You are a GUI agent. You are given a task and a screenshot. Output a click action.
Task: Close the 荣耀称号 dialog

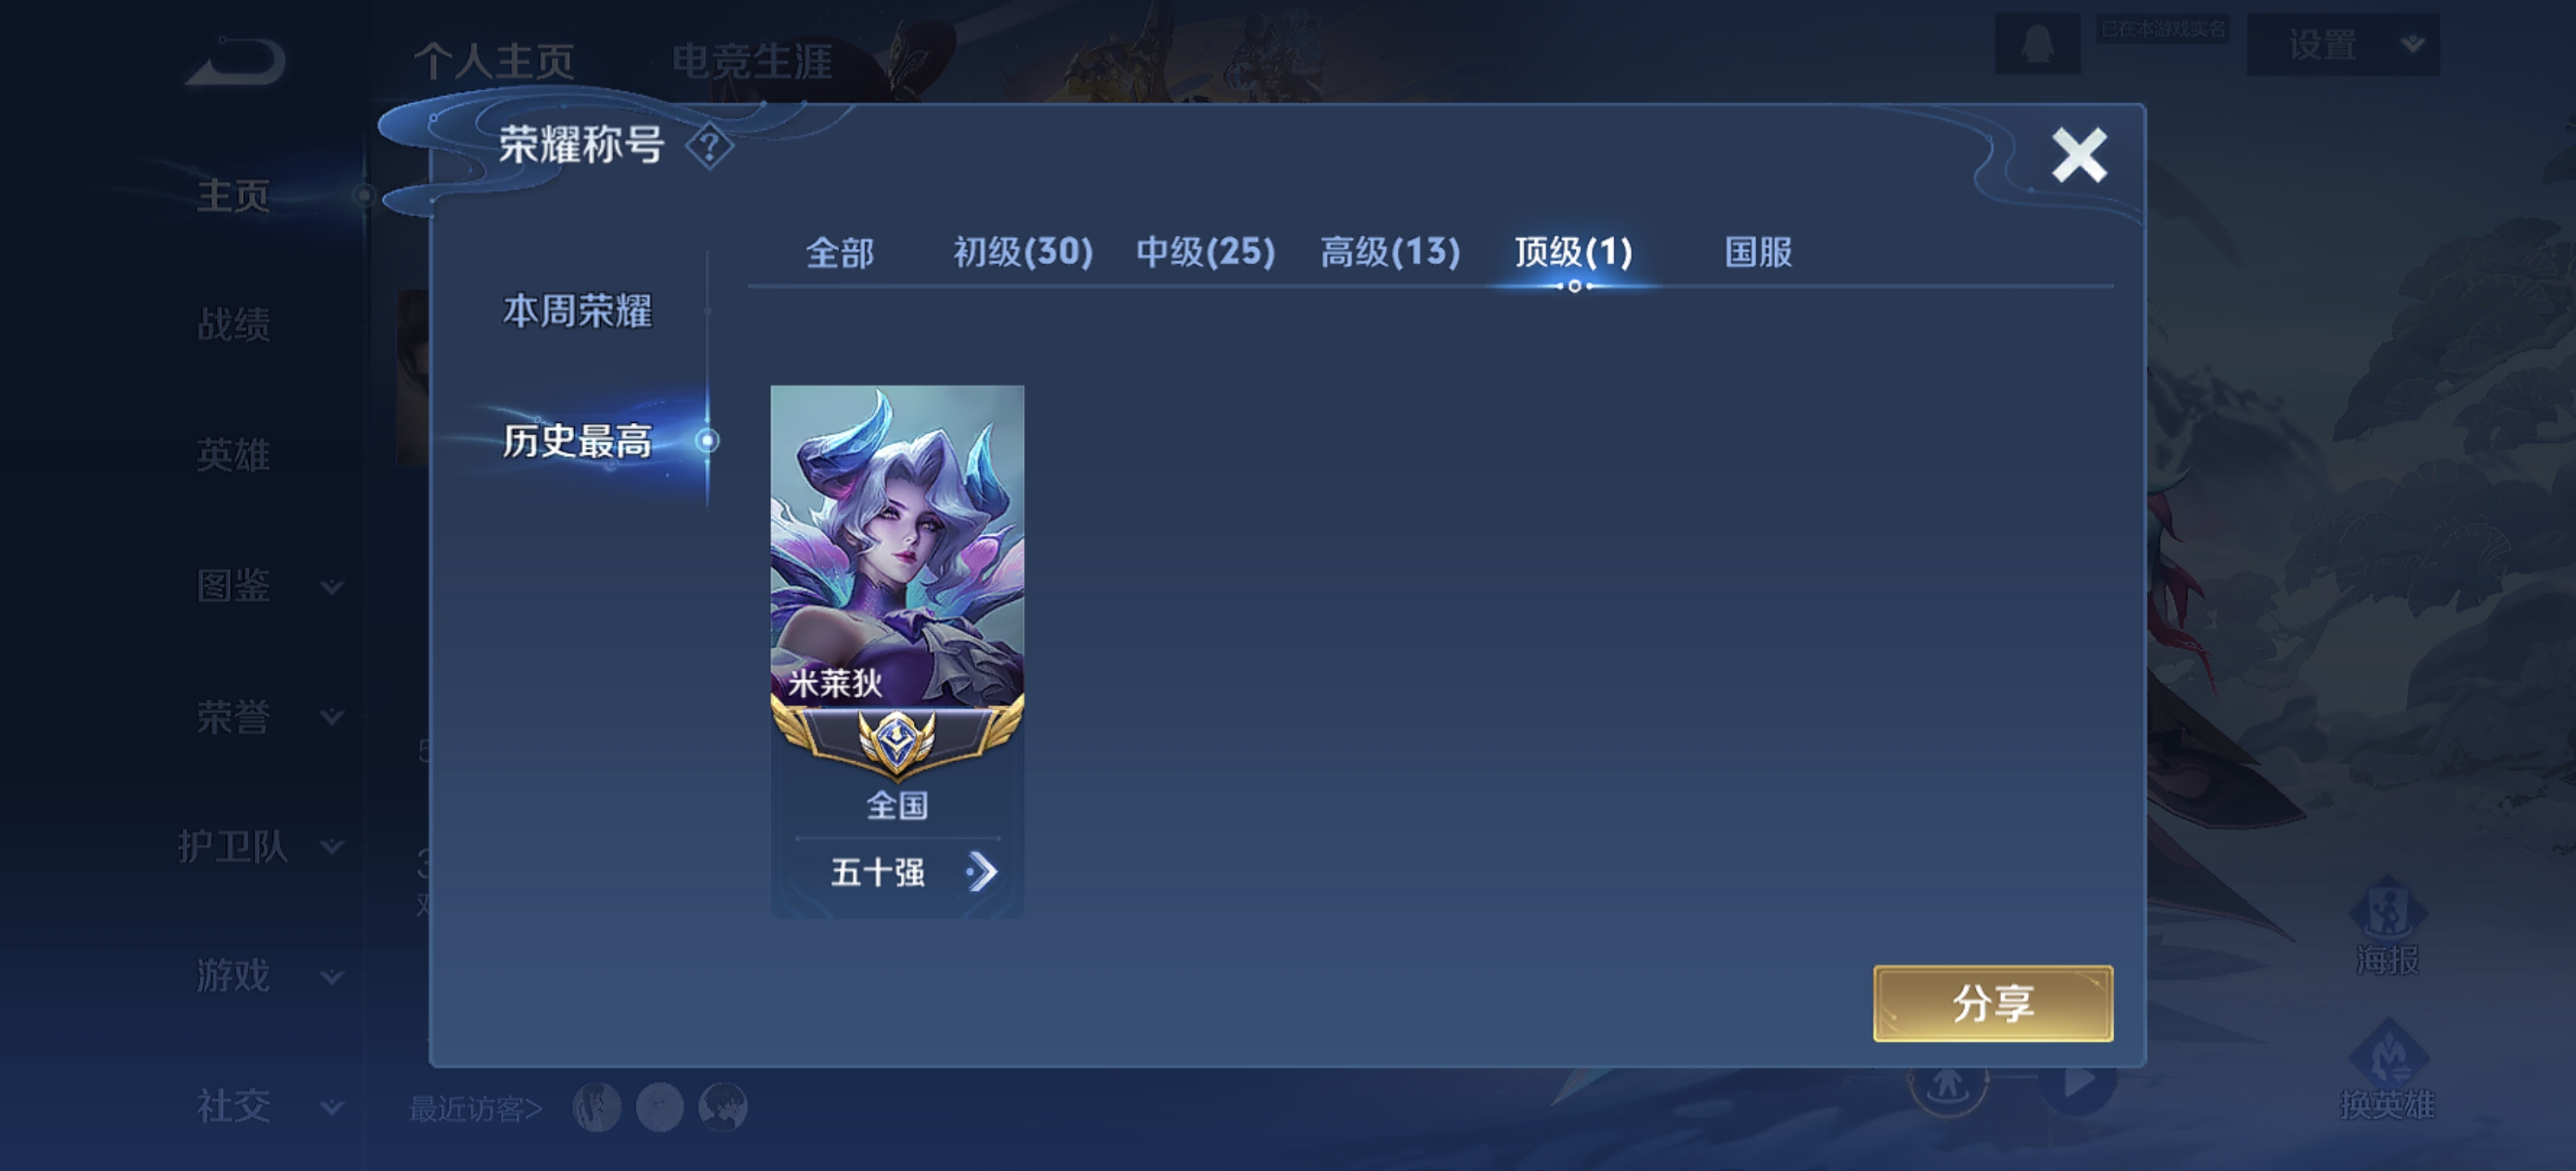tap(2079, 155)
